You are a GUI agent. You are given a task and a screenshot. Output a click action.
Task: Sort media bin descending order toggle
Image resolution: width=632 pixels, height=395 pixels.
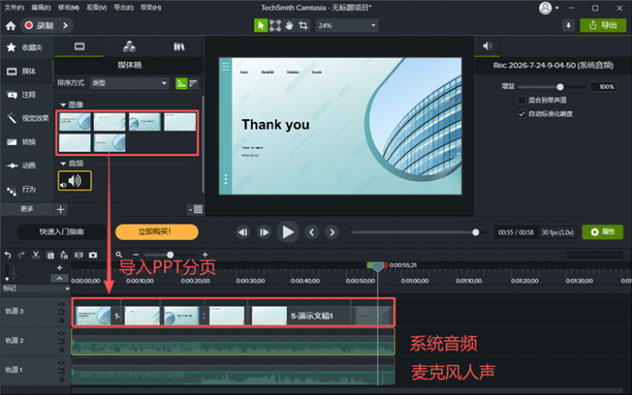click(x=193, y=83)
